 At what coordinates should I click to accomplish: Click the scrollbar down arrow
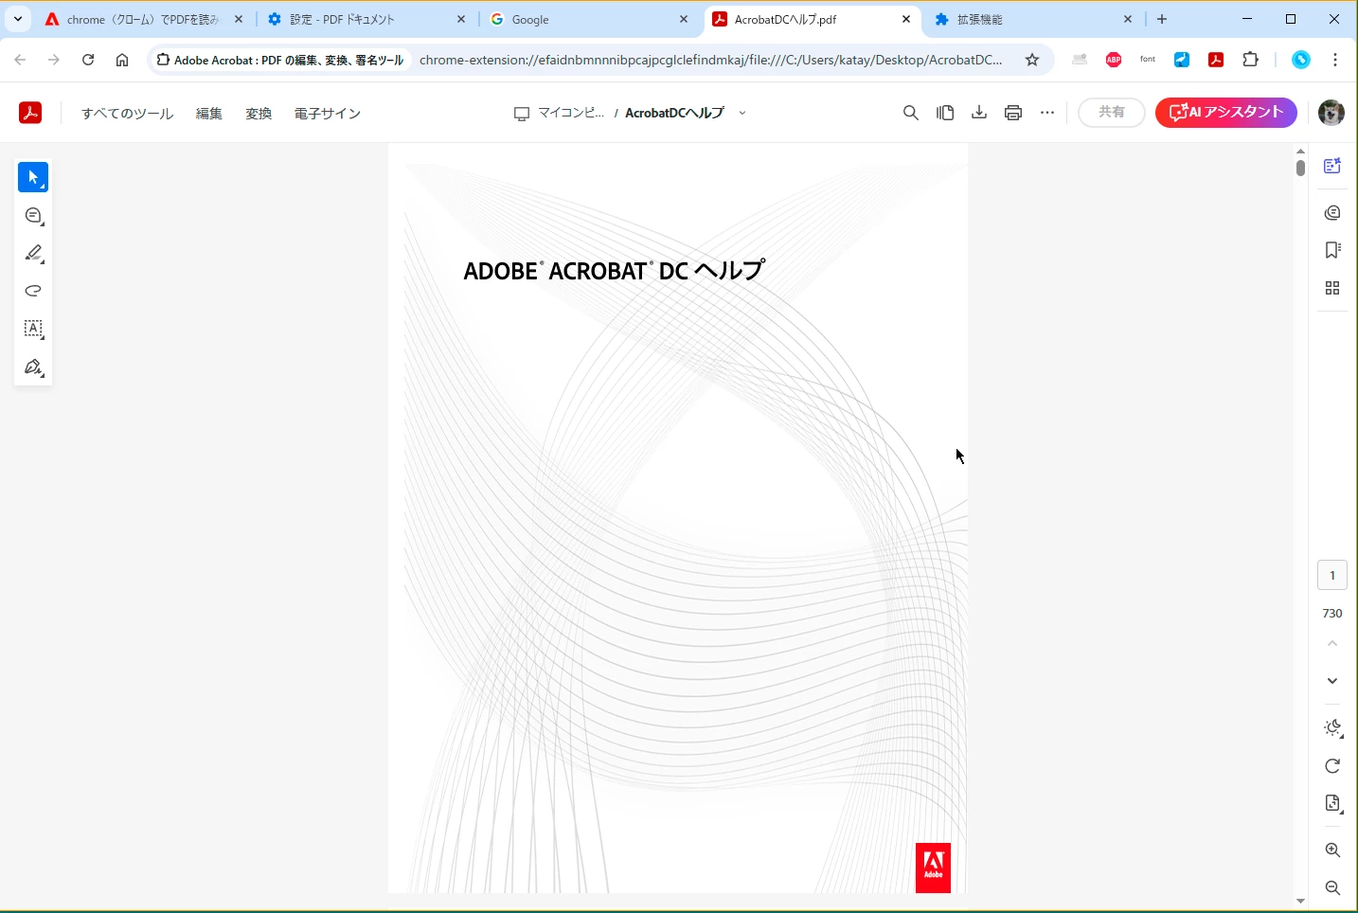pos(1300,901)
